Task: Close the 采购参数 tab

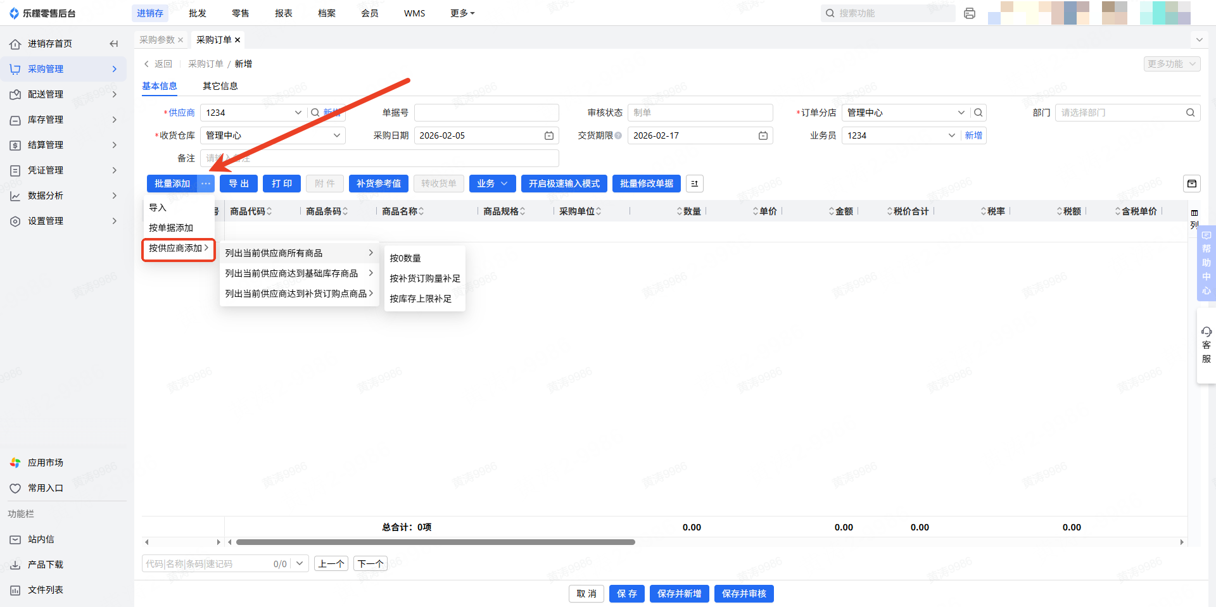Action: pyautogui.click(x=180, y=40)
